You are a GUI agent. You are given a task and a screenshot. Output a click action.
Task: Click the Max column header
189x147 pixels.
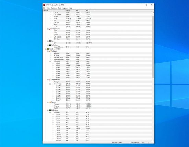point(90,11)
